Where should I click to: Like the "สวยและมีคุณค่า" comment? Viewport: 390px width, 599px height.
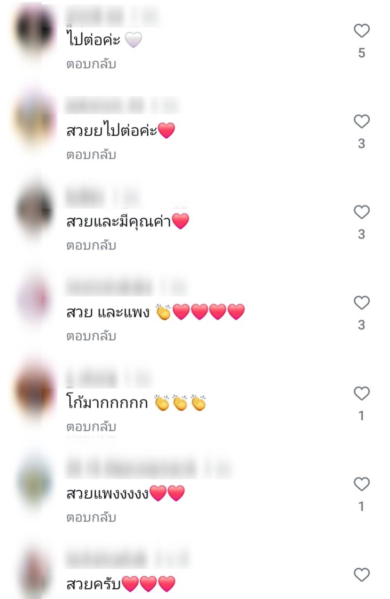click(x=361, y=212)
